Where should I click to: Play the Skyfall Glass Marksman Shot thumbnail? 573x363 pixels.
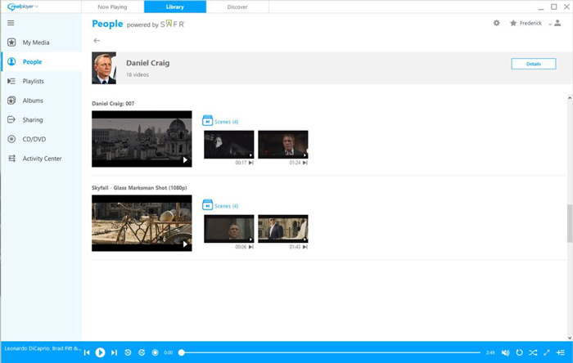point(142,222)
